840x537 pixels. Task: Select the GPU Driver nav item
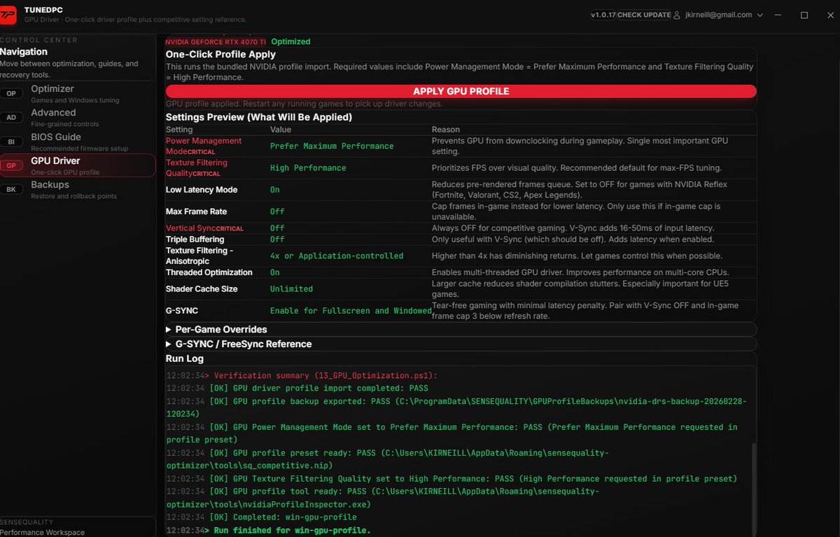coord(78,165)
